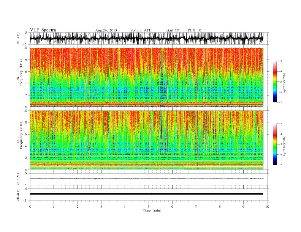301x232 pixels.
Task: Click the '-3' label on ch.1 colorbar
Action: 280,61
